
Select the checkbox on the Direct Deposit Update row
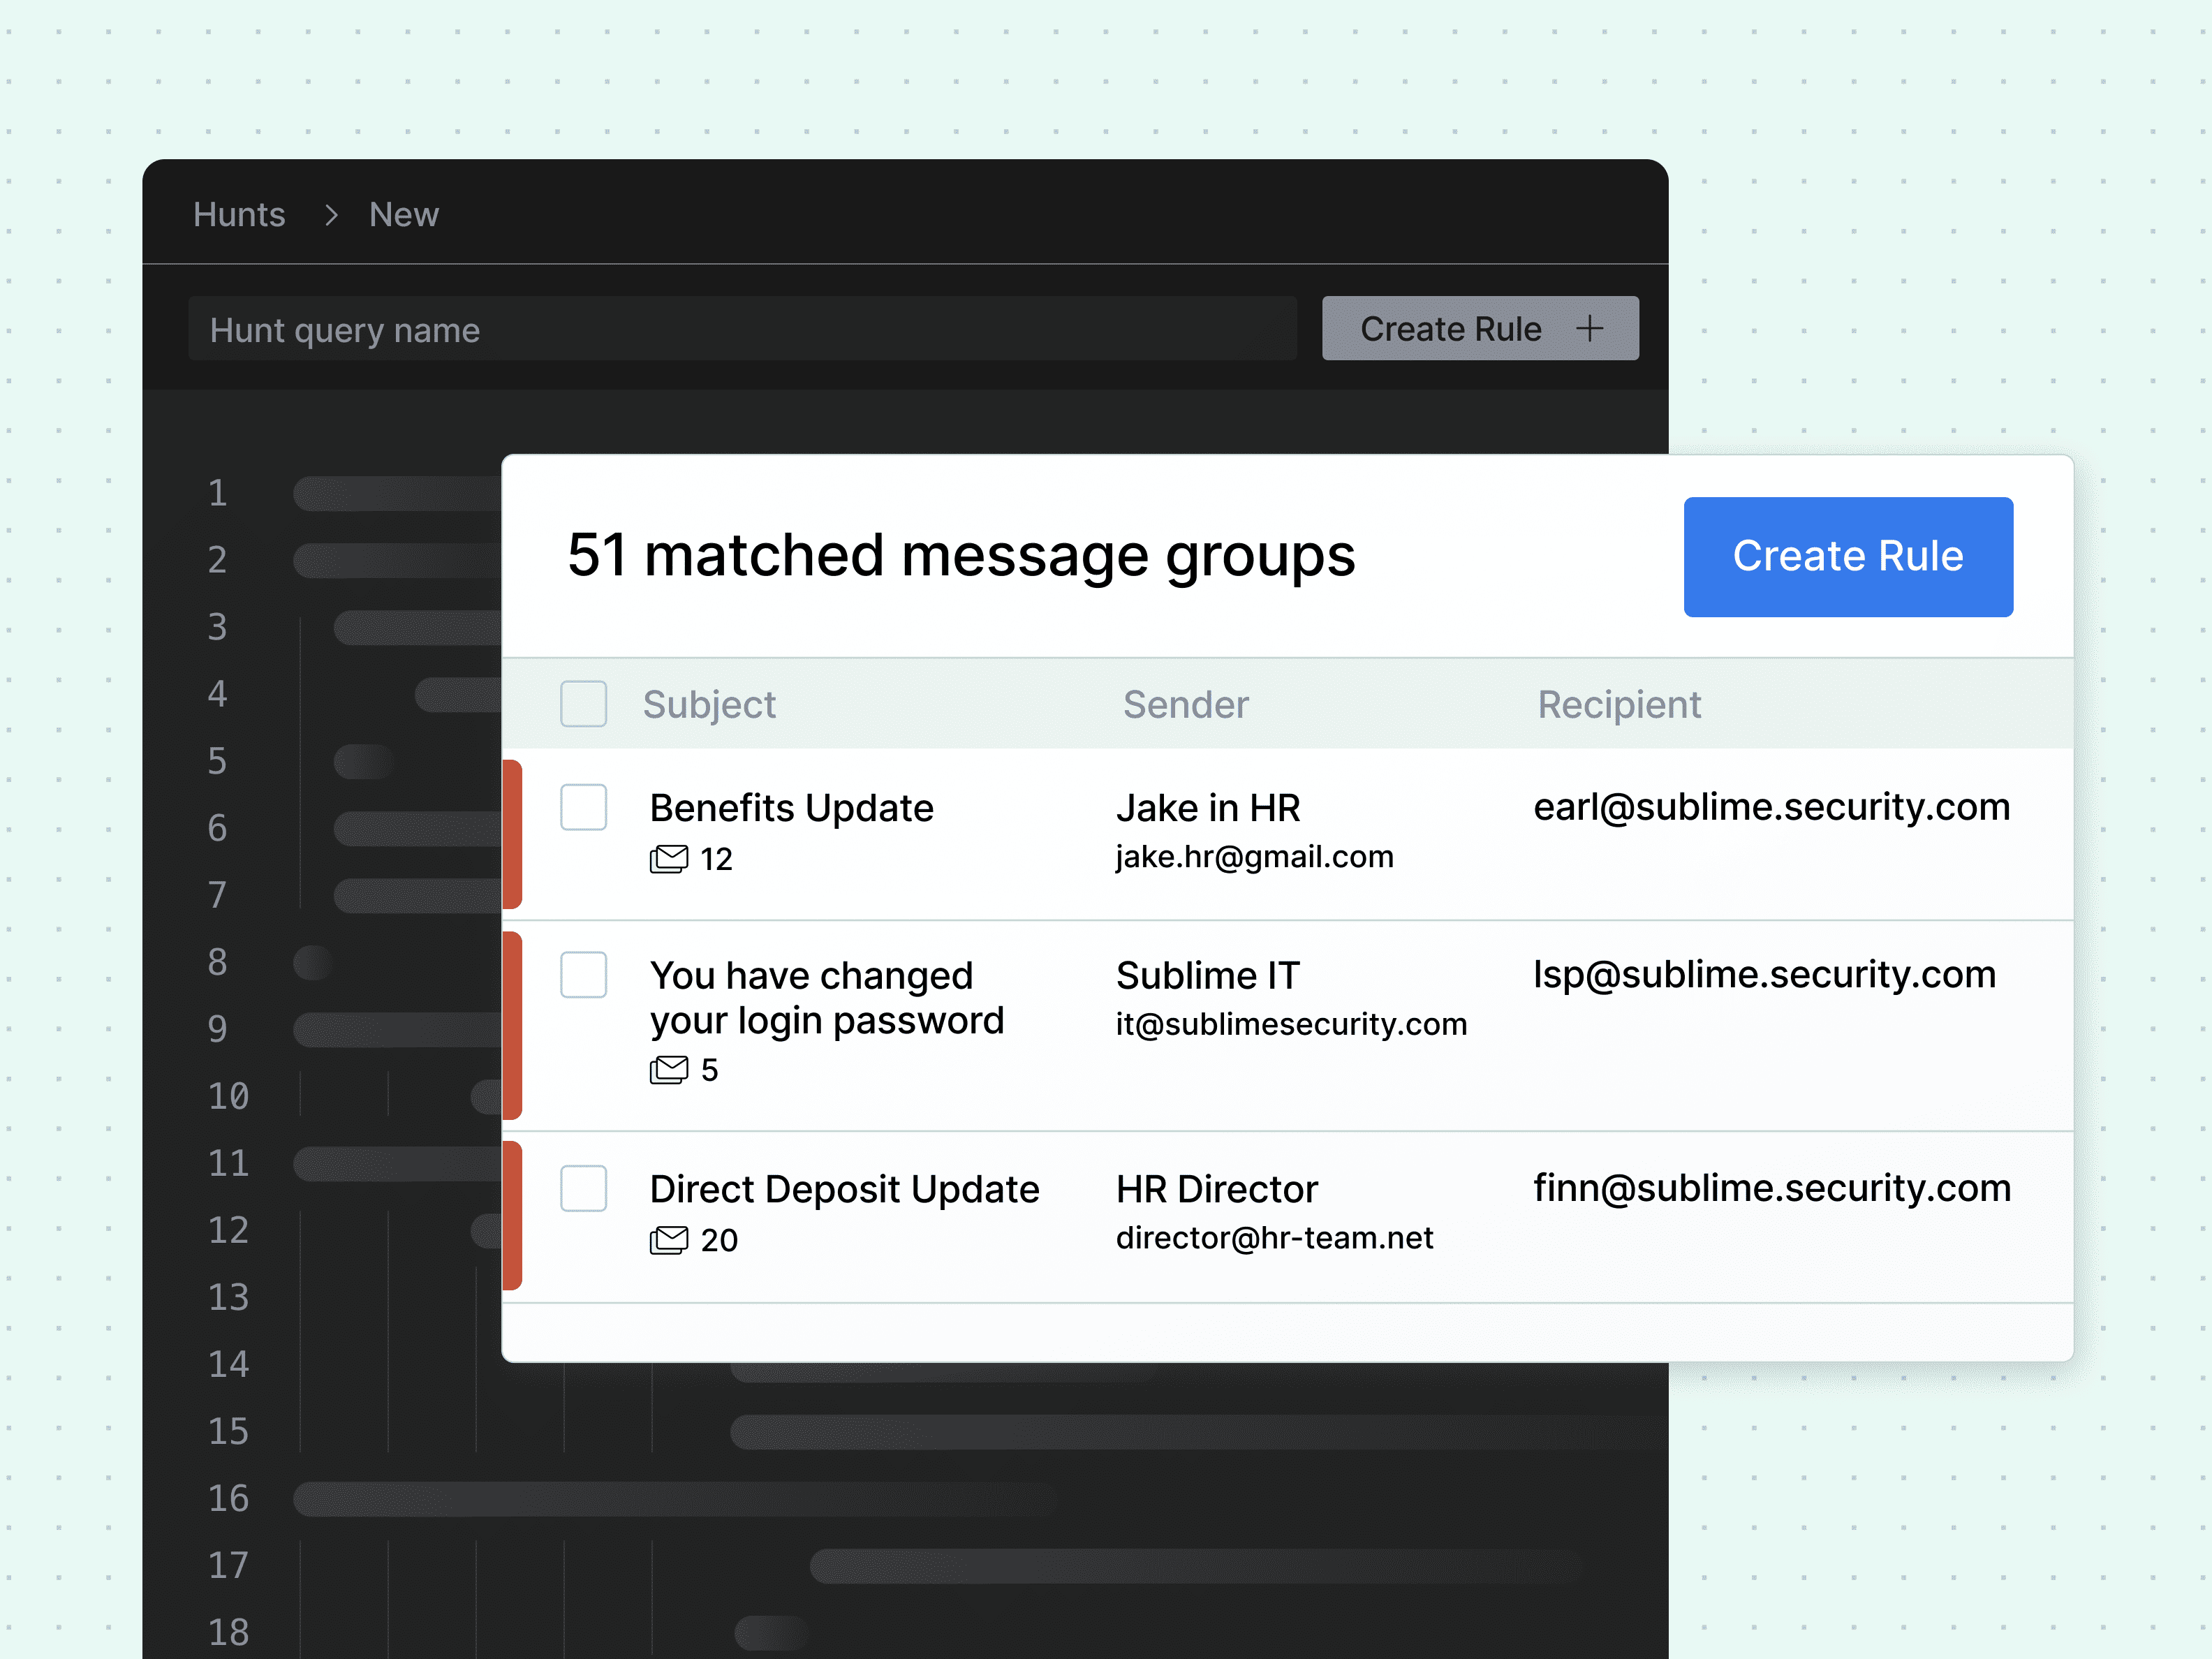tap(583, 1188)
